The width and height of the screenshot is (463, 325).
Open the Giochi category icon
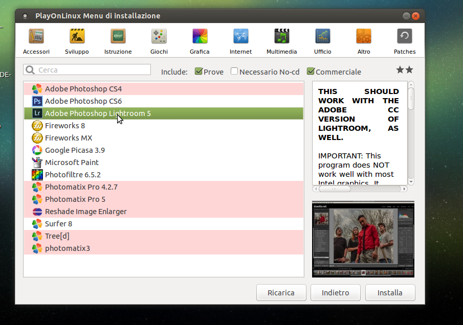pyautogui.click(x=159, y=36)
